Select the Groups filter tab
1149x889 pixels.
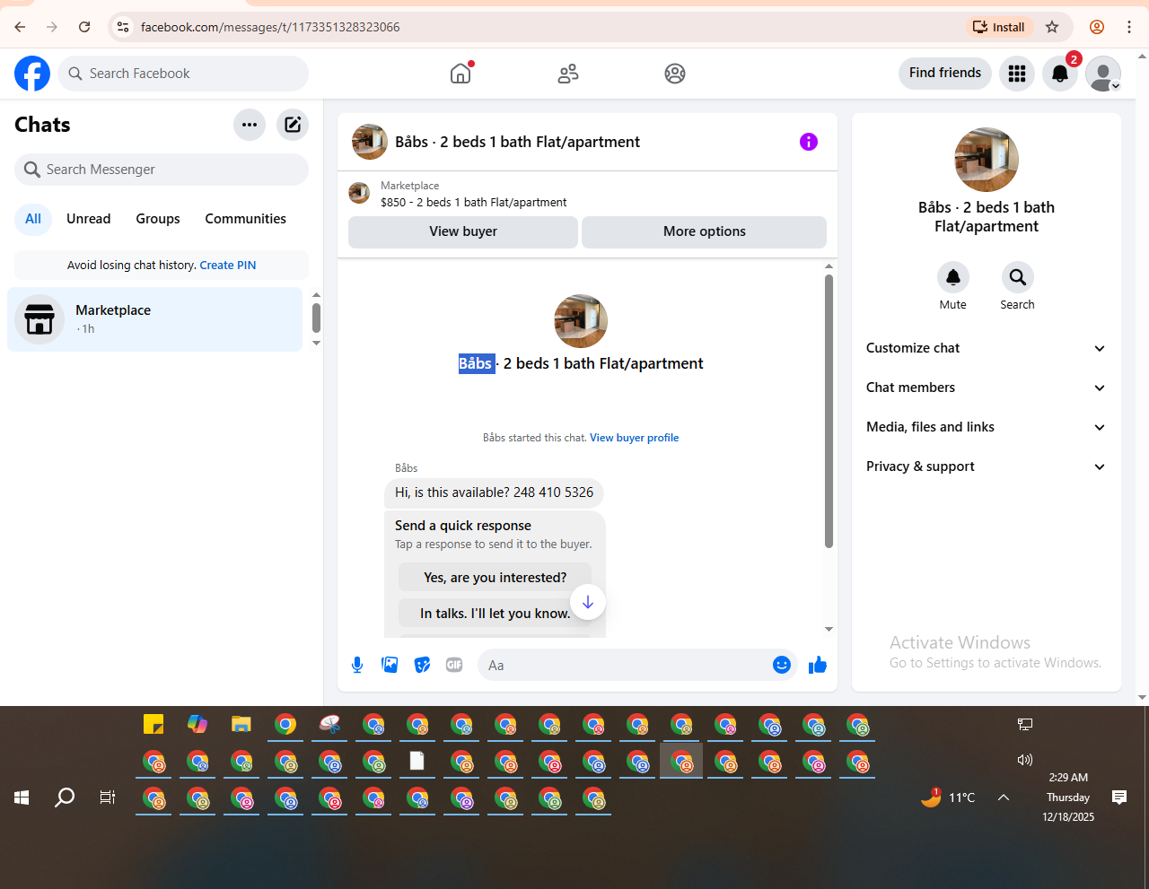tap(158, 219)
